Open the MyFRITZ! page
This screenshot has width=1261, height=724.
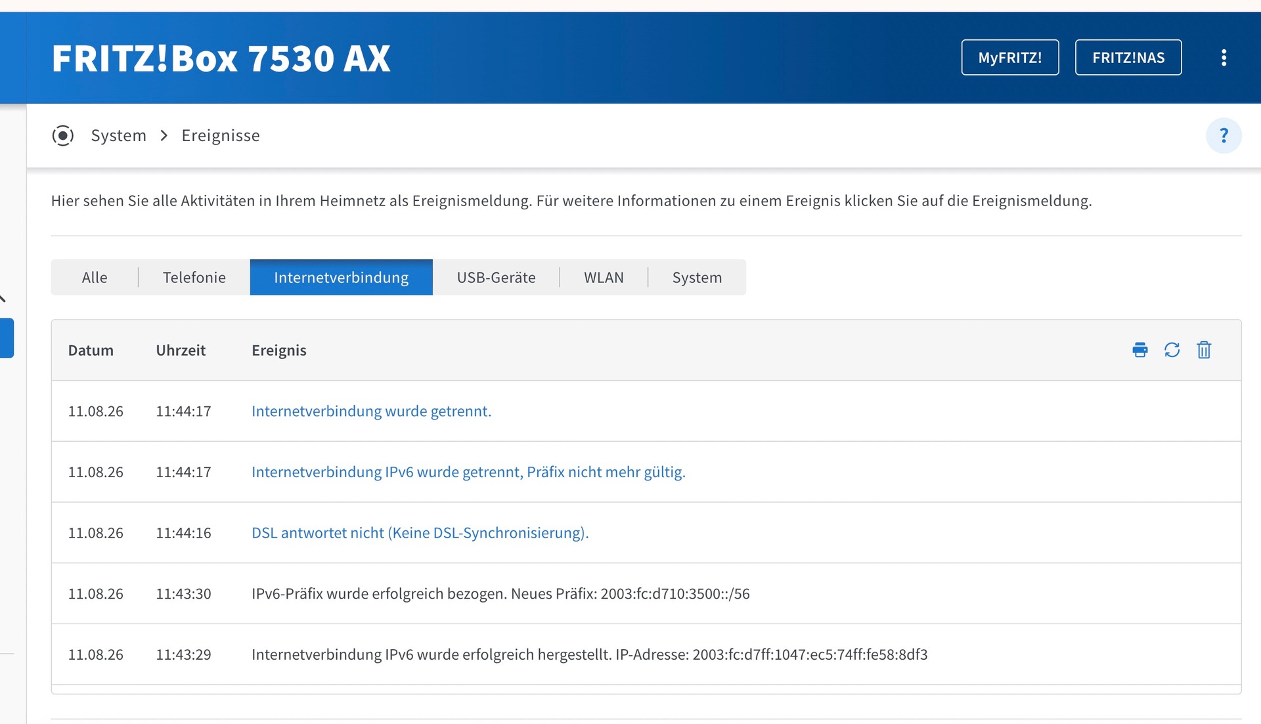(x=1010, y=58)
